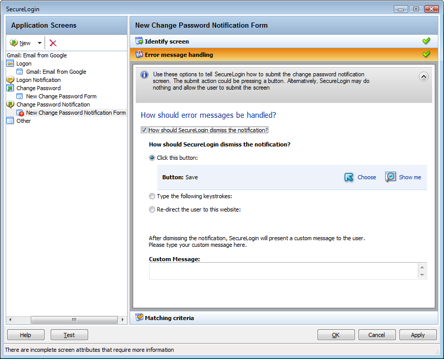
Task: Minimize the SecureLogin window
Action: click(x=400, y=9)
